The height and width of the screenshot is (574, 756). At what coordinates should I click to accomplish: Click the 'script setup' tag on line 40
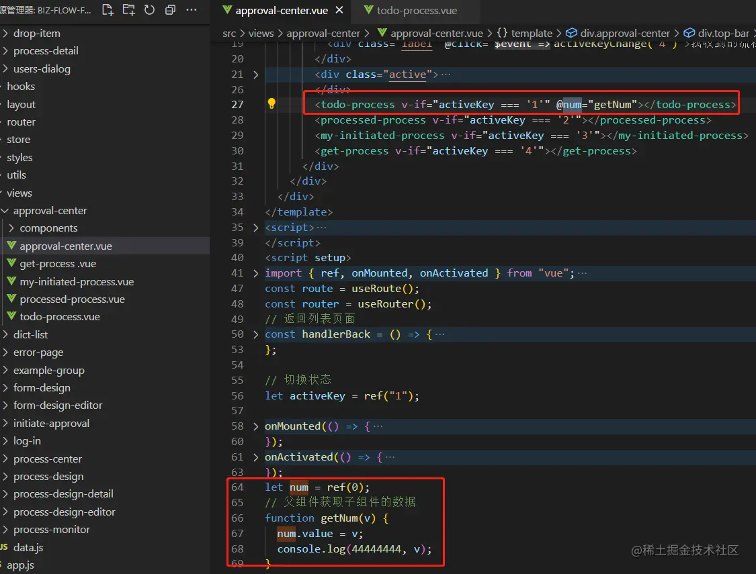pyautogui.click(x=308, y=258)
